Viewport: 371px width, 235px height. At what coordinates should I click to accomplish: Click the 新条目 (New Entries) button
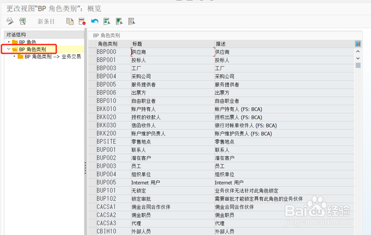(x=46, y=21)
